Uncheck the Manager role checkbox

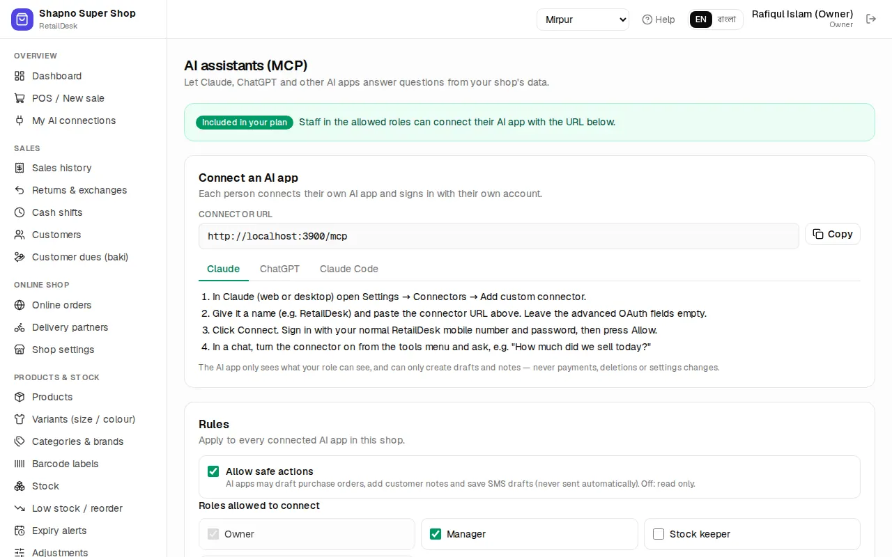436,534
